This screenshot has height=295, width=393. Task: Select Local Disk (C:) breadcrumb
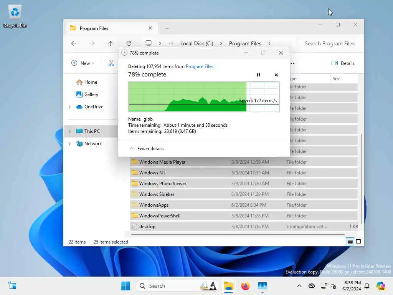197,43
